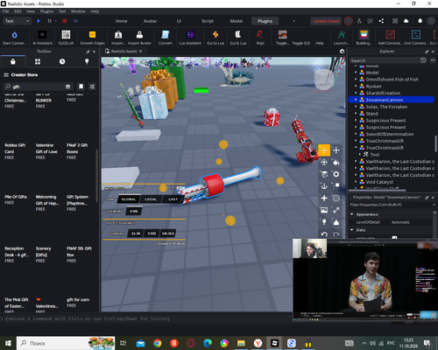The height and width of the screenshot is (350, 438).
Task: Open the AI Assistant plugin
Action: pyautogui.click(x=42, y=38)
